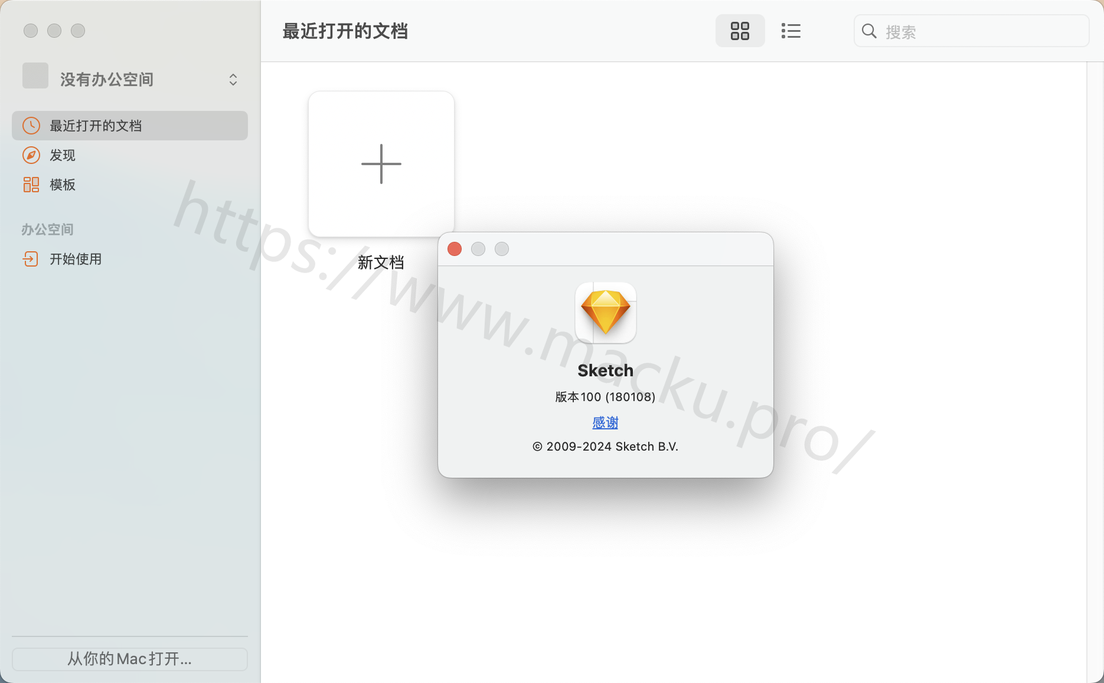Click the templates grid icon beside 模板
The height and width of the screenshot is (683, 1104).
click(x=31, y=185)
